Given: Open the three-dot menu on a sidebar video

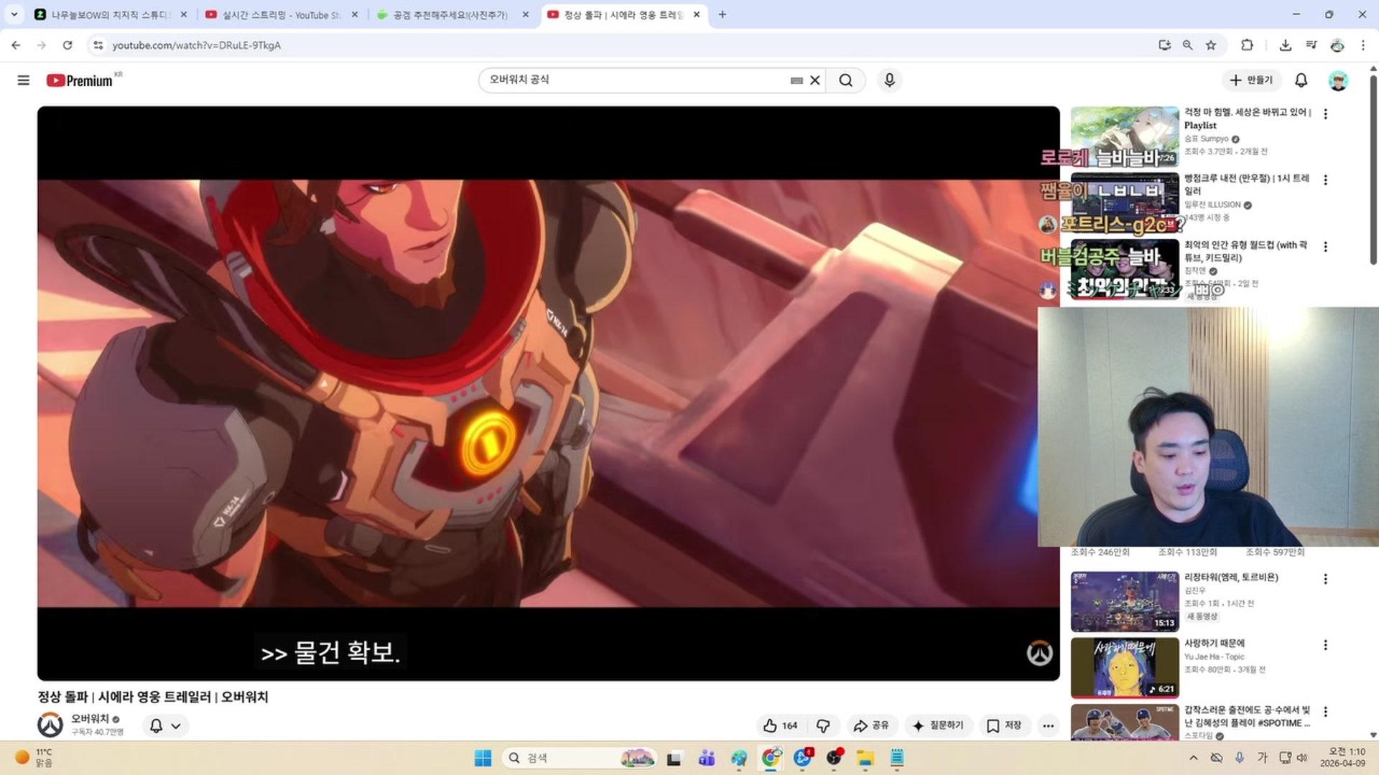Looking at the screenshot, I should 1325,115.
